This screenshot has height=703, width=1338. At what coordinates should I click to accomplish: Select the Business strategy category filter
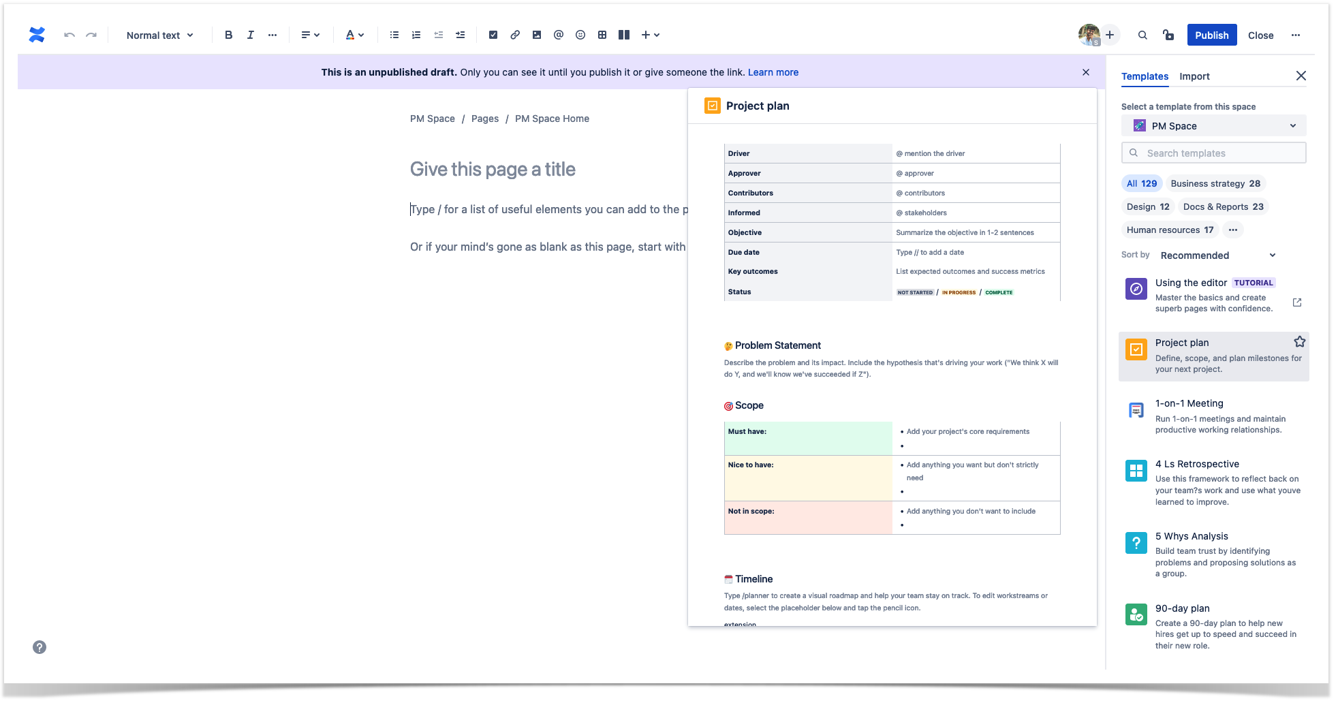(1215, 183)
